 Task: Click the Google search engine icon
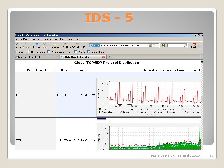point(163,45)
